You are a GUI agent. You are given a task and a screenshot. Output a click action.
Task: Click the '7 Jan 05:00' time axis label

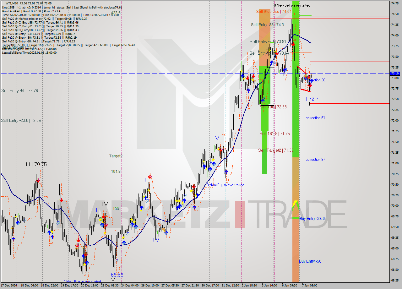click(x=310, y=286)
